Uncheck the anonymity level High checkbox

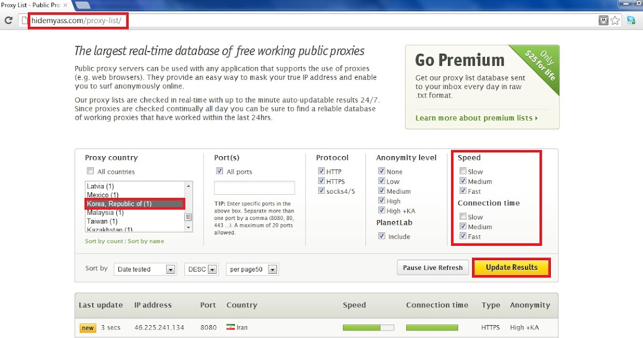pyautogui.click(x=382, y=201)
